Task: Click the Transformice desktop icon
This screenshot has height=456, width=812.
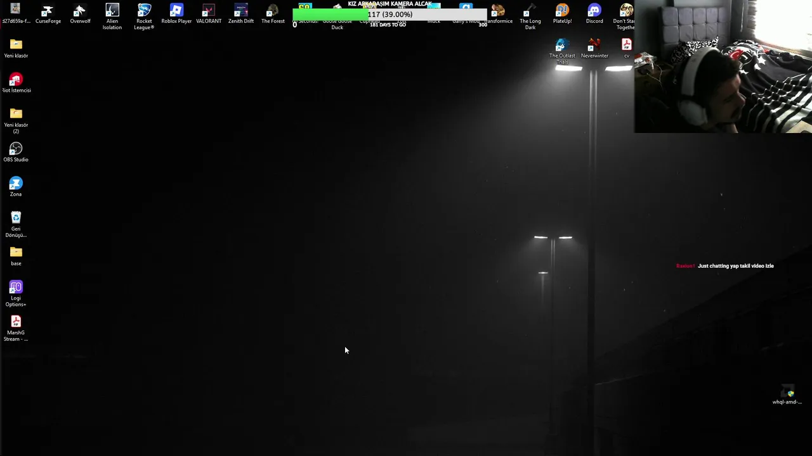Action: point(499,14)
